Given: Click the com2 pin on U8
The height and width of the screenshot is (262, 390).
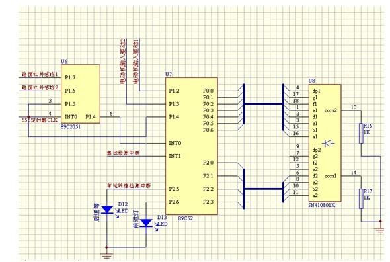Looking at the screenshot, I should point(331,110).
